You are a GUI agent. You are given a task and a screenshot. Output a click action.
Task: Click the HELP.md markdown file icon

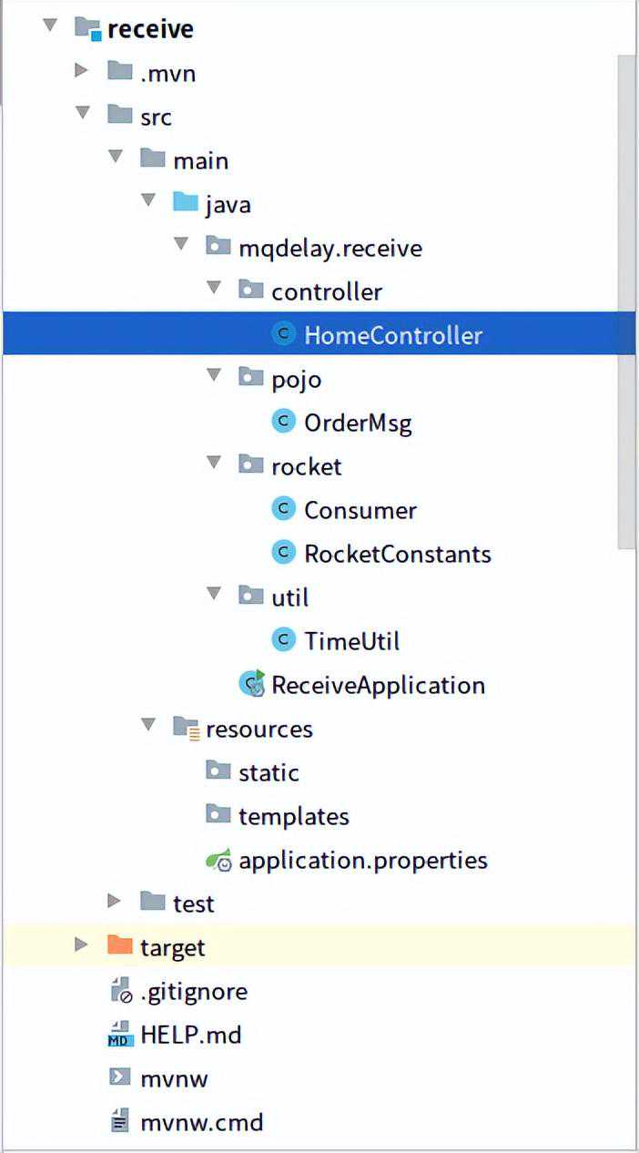(120, 1035)
